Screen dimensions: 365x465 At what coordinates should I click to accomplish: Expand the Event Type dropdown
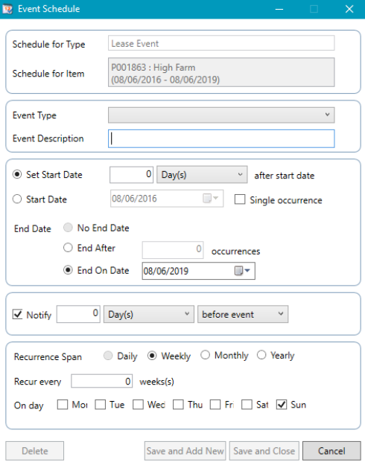click(x=221, y=115)
